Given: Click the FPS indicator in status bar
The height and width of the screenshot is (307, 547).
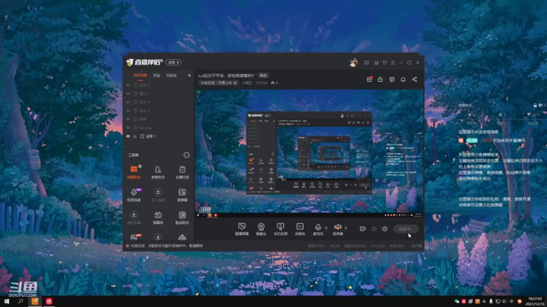Looking at the screenshot, I should click(x=335, y=246).
